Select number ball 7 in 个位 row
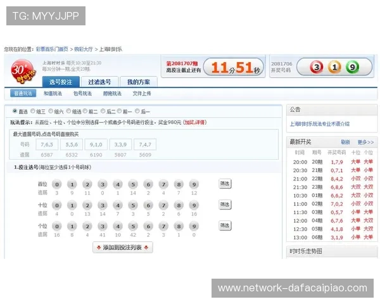Image resolution: width=380 pixels, height=304 pixels. [x=163, y=227]
